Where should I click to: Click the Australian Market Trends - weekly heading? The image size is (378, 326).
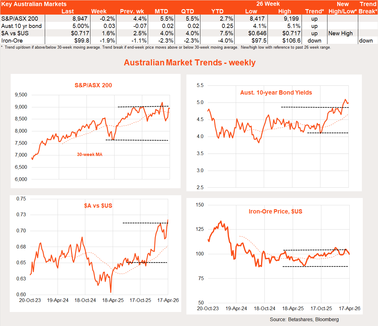[189, 63]
